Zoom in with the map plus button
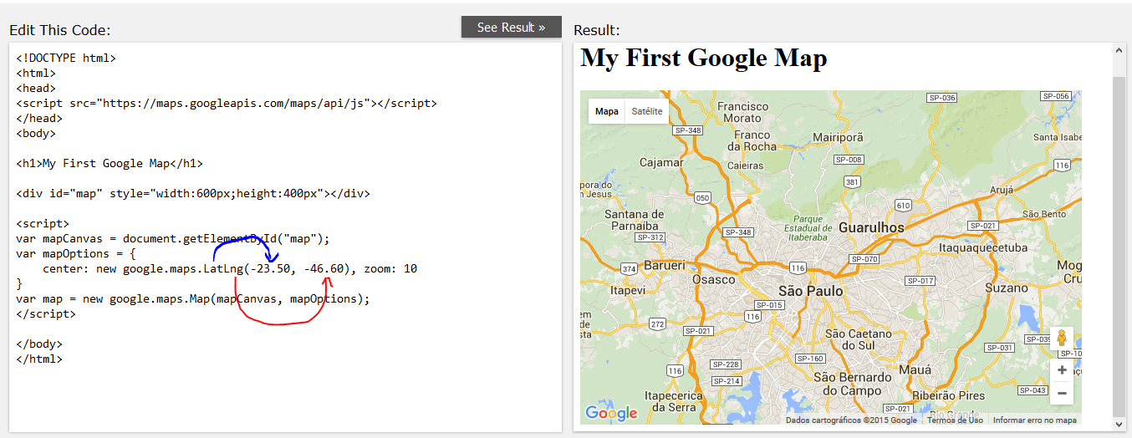This screenshot has width=1132, height=438. pos(1062,370)
